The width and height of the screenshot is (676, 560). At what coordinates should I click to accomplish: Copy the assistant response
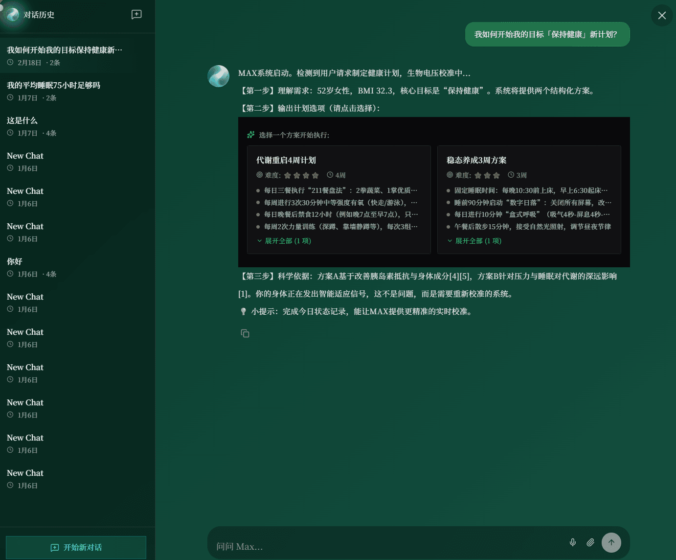tap(245, 333)
